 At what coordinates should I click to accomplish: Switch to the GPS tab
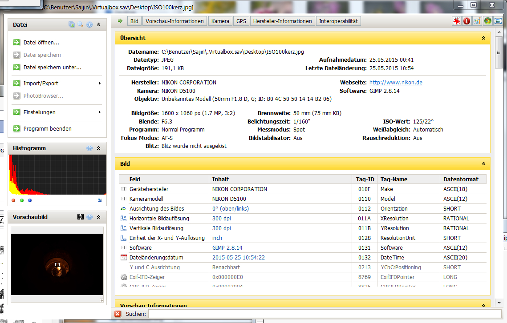point(241,21)
